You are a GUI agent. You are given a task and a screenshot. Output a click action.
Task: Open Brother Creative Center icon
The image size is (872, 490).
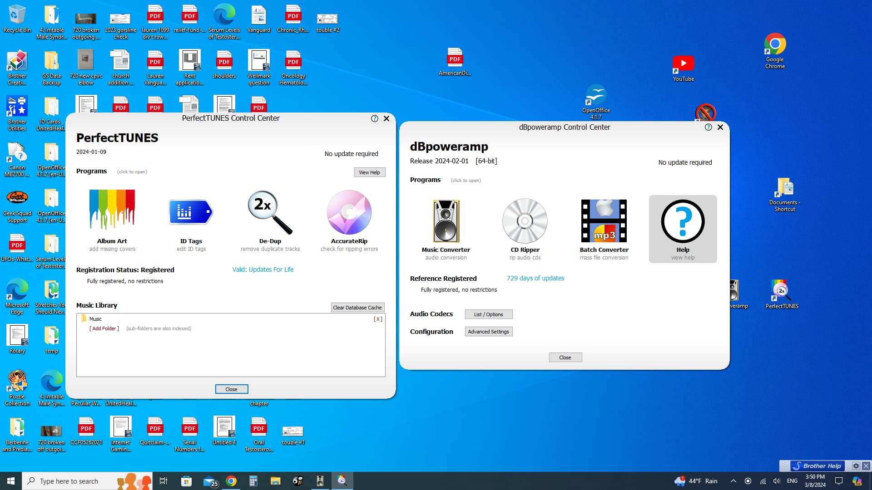coord(17,68)
